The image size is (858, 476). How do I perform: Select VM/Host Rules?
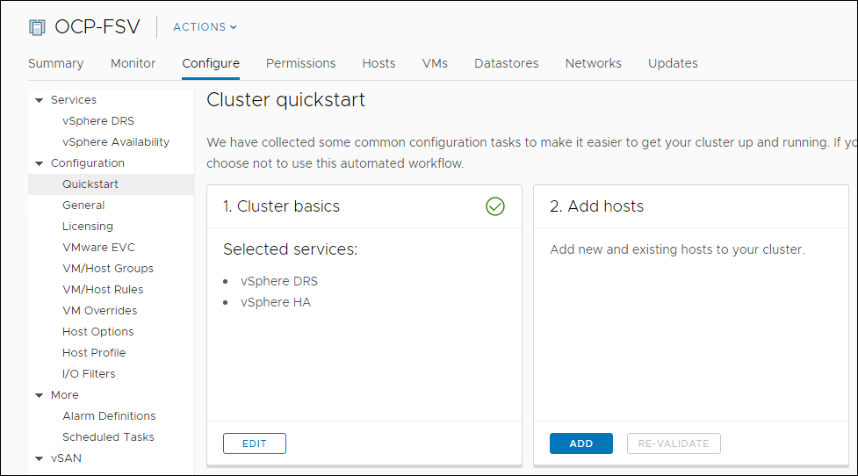click(x=103, y=290)
